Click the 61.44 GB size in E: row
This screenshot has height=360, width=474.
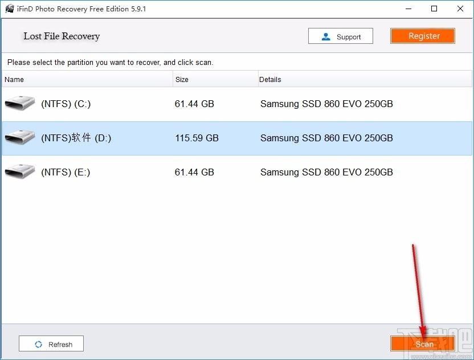[194, 172]
